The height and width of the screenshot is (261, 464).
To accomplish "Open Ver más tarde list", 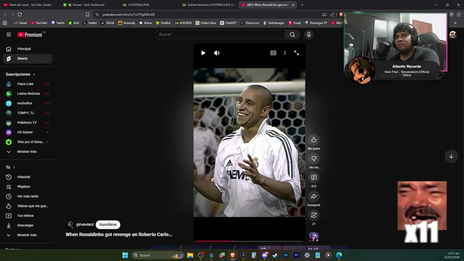I will [28, 196].
